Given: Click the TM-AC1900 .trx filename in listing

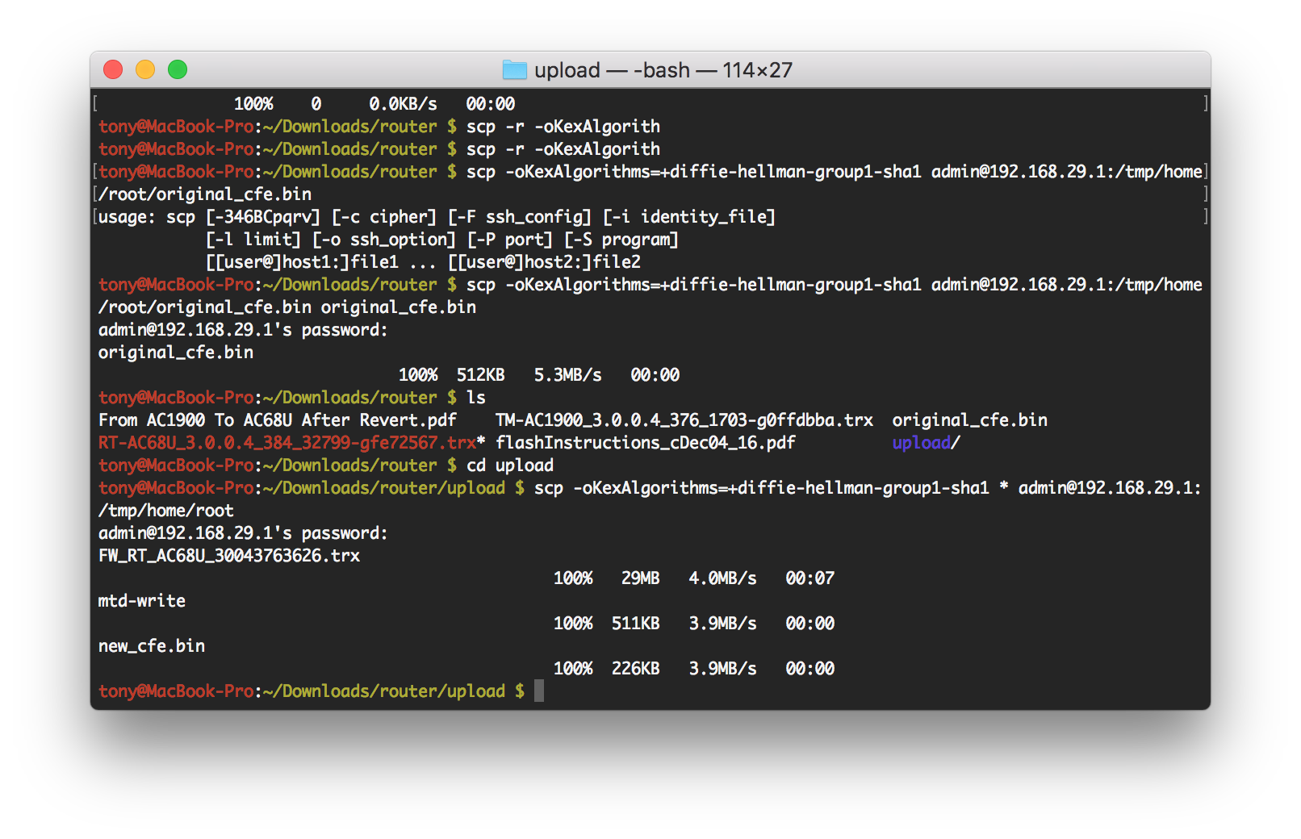Looking at the screenshot, I should [x=684, y=420].
